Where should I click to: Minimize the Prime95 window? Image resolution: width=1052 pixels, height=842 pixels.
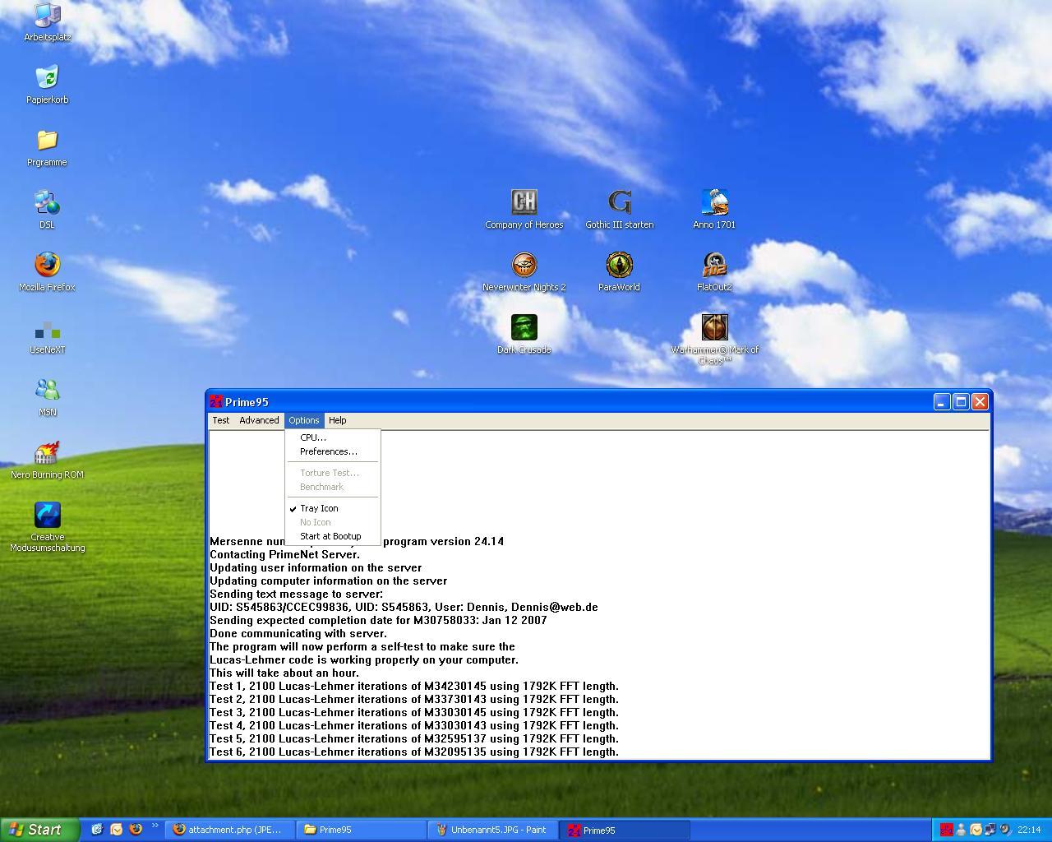942,401
